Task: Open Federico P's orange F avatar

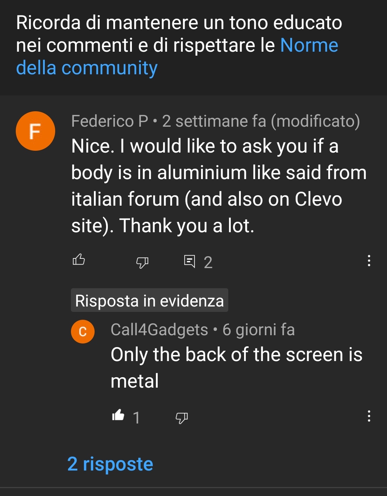Action: tap(35, 131)
